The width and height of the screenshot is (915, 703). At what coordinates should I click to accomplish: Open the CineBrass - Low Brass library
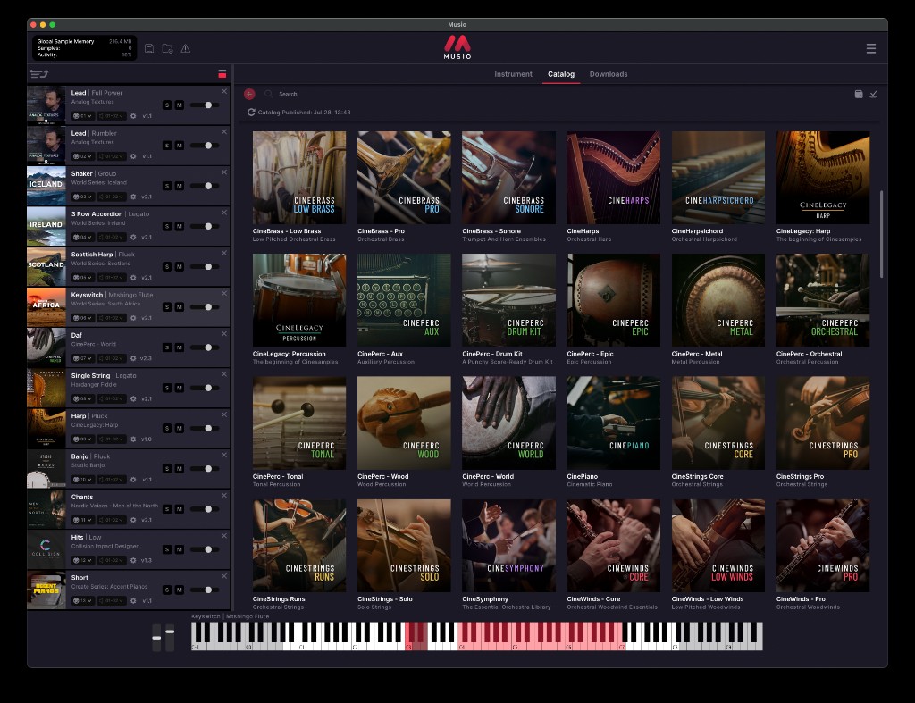[x=298, y=186]
